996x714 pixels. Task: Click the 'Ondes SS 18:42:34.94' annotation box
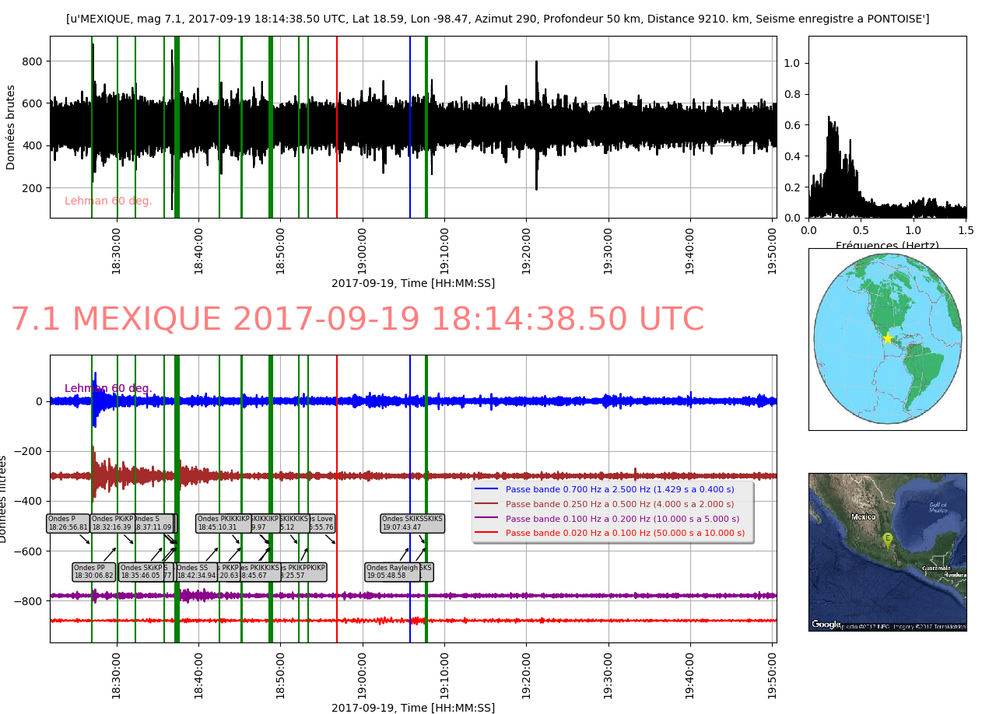click(195, 572)
